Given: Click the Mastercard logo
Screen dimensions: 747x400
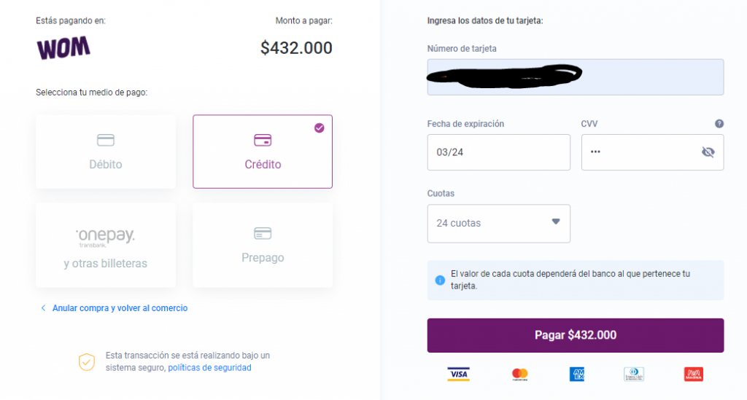Looking at the screenshot, I should (519, 374).
